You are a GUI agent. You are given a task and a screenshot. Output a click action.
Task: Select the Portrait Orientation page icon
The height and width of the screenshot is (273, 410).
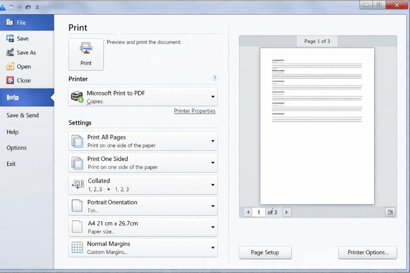pos(77,206)
